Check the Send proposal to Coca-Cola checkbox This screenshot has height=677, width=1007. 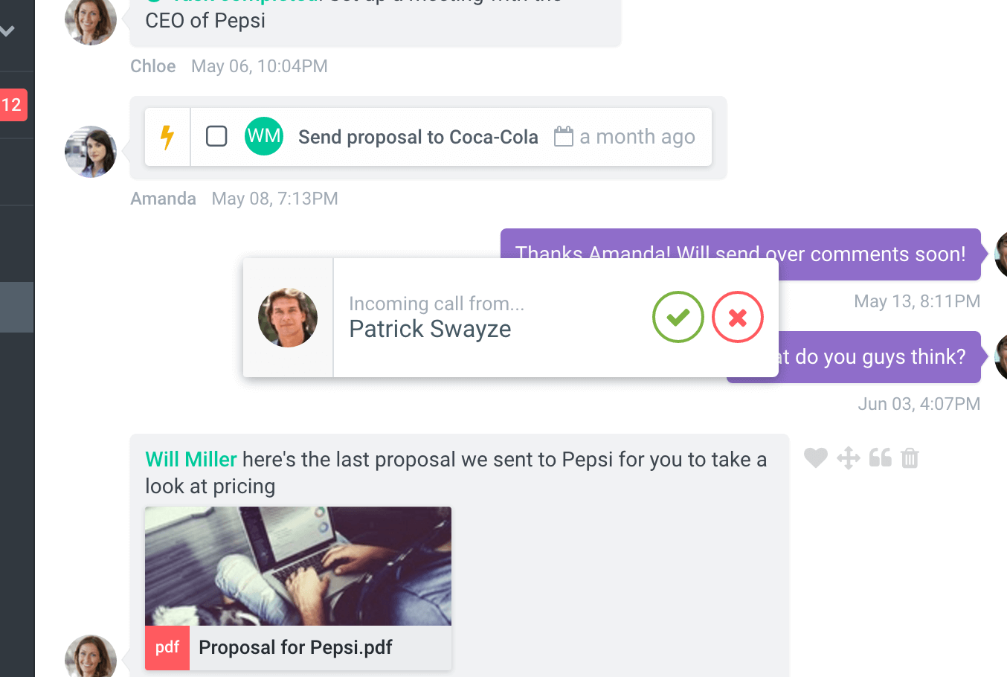[x=216, y=137]
